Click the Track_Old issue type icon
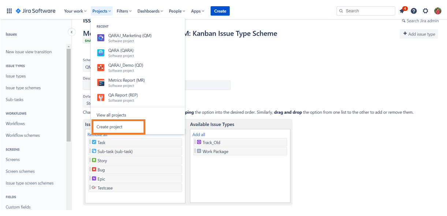This screenshot has width=447, height=216. click(x=199, y=142)
